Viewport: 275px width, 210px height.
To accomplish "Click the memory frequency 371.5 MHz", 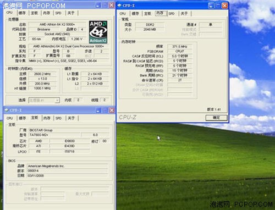I will point(180,47).
